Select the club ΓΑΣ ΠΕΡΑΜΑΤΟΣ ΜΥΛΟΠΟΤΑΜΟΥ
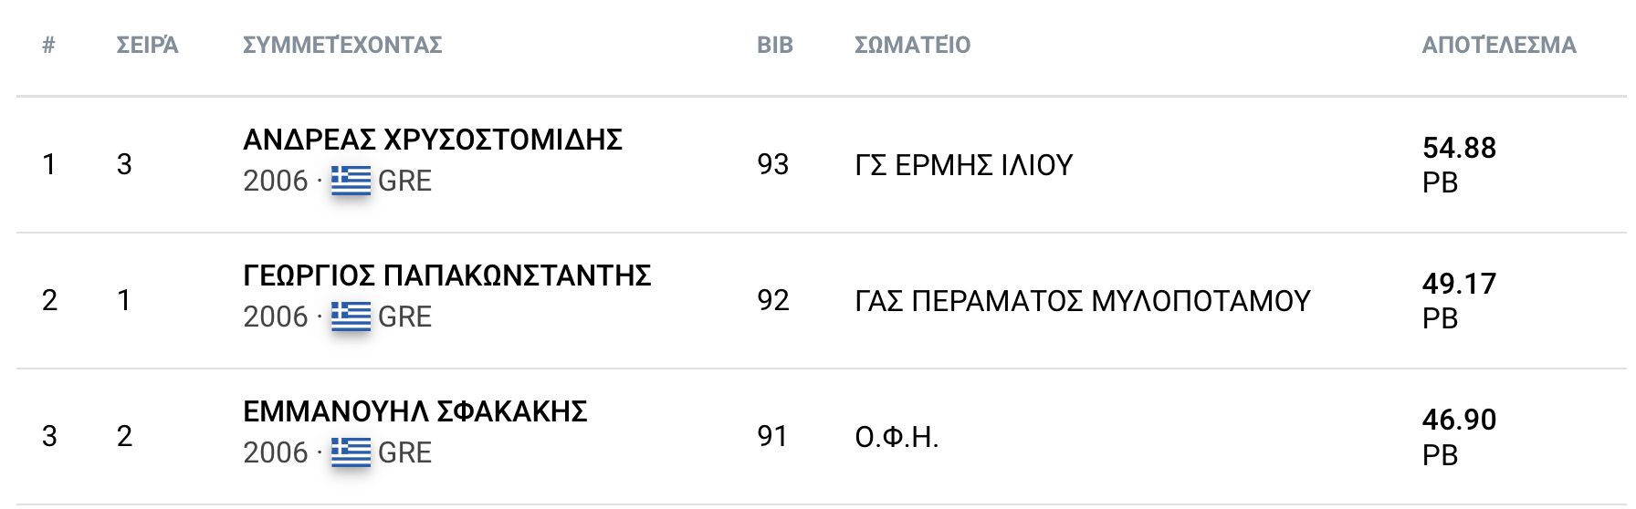 click(1082, 301)
